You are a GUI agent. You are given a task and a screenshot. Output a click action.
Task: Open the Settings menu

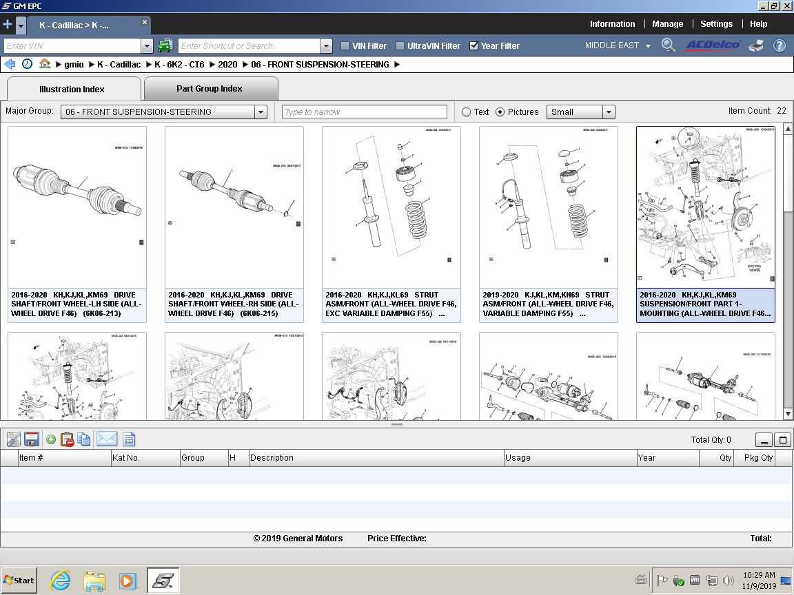[716, 23]
